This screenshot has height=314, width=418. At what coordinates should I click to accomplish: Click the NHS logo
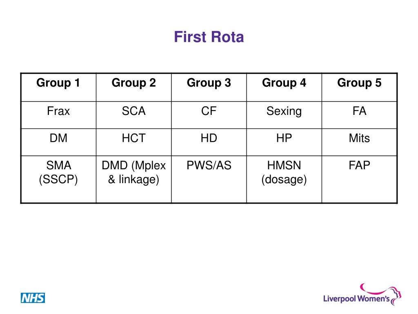click(33, 298)
